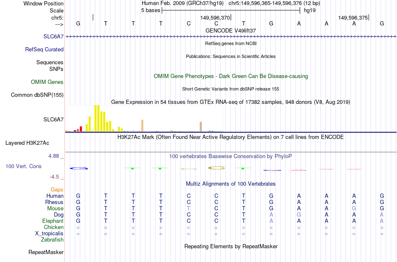
Task: Click the 149,596,375 ruler coordinate
Action: 353,18
